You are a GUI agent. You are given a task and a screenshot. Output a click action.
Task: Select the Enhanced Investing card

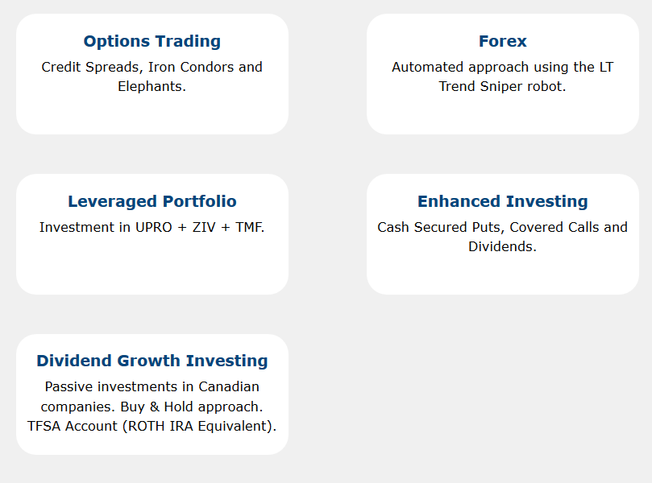(x=503, y=234)
